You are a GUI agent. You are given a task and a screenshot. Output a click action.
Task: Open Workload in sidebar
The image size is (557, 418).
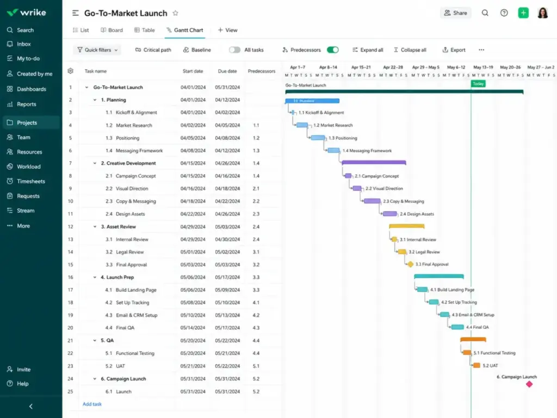(x=24, y=167)
